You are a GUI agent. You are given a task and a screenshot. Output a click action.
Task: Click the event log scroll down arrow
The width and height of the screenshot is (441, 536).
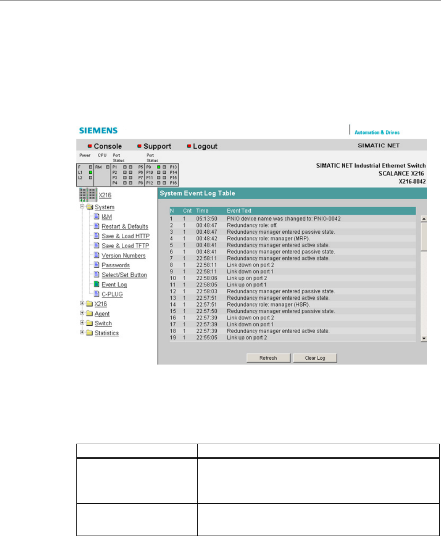[424, 339]
